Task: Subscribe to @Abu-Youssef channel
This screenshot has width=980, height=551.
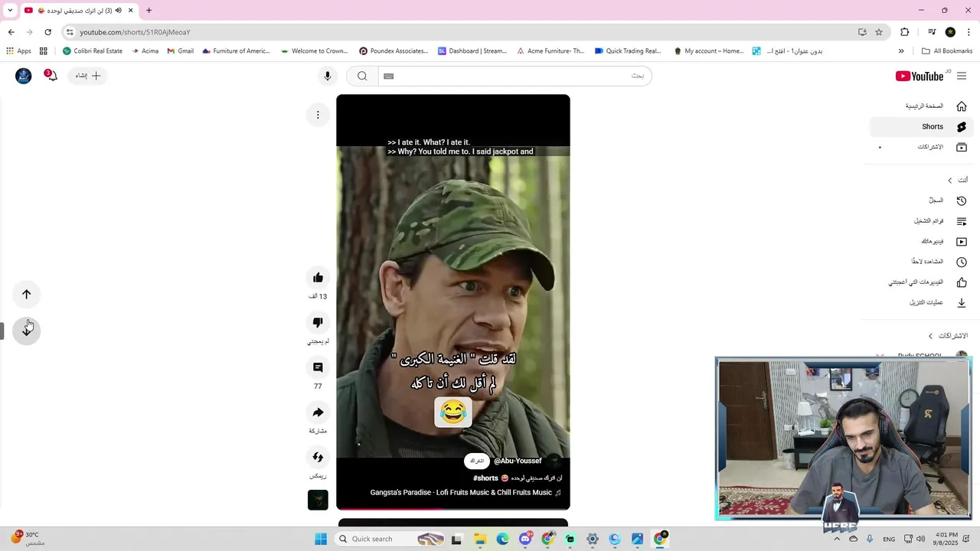Action: pyautogui.click(x=477, y=461)
